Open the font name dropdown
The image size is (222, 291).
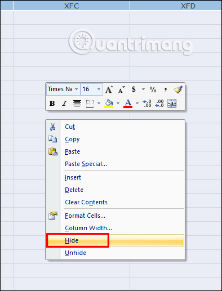point(77,89)
